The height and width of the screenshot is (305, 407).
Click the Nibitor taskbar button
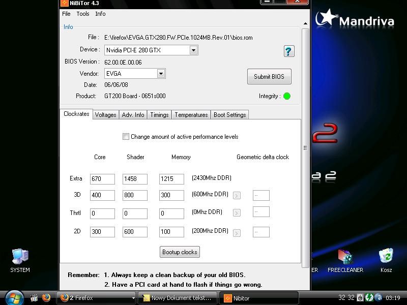[x=259, y=298]
